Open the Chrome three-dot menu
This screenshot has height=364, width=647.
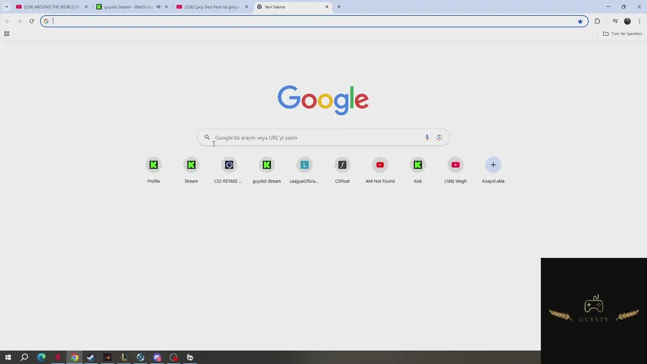[x=639, y=21]
